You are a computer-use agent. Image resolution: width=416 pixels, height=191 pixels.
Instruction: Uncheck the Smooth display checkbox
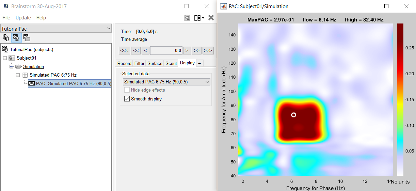tap(127, 99)
